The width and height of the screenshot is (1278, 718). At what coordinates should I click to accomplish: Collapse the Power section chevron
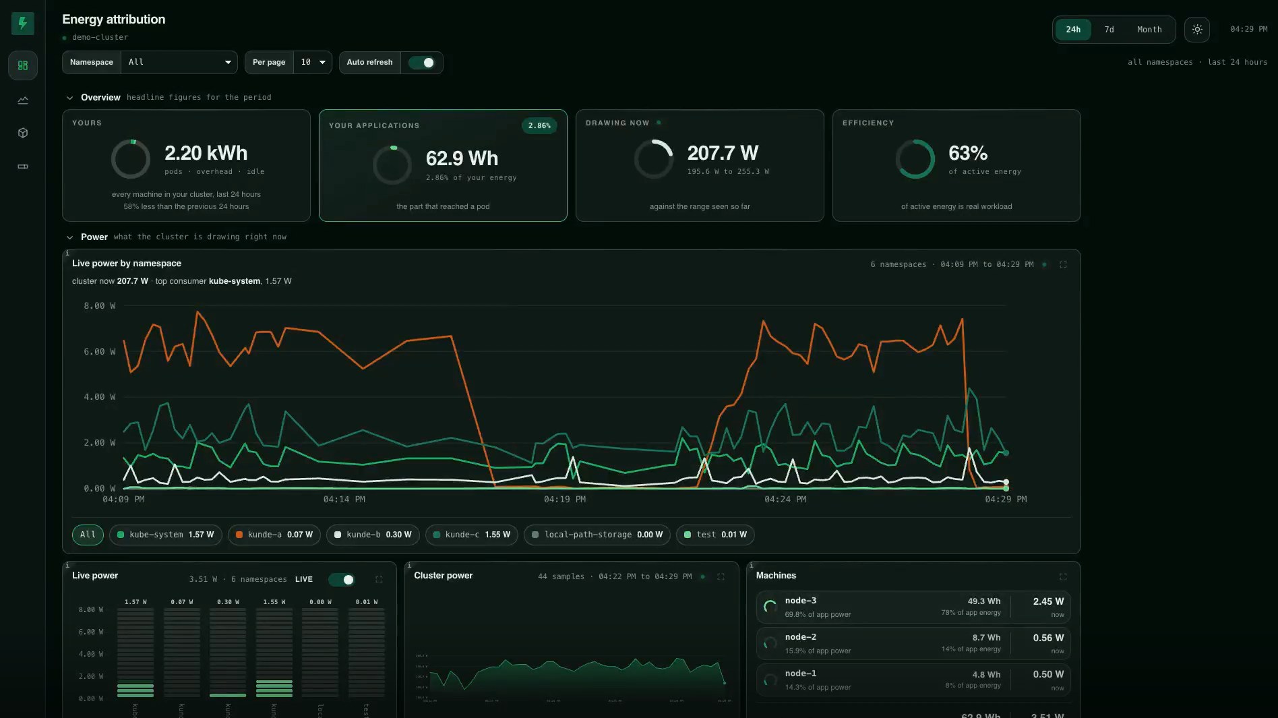point(69,237)
